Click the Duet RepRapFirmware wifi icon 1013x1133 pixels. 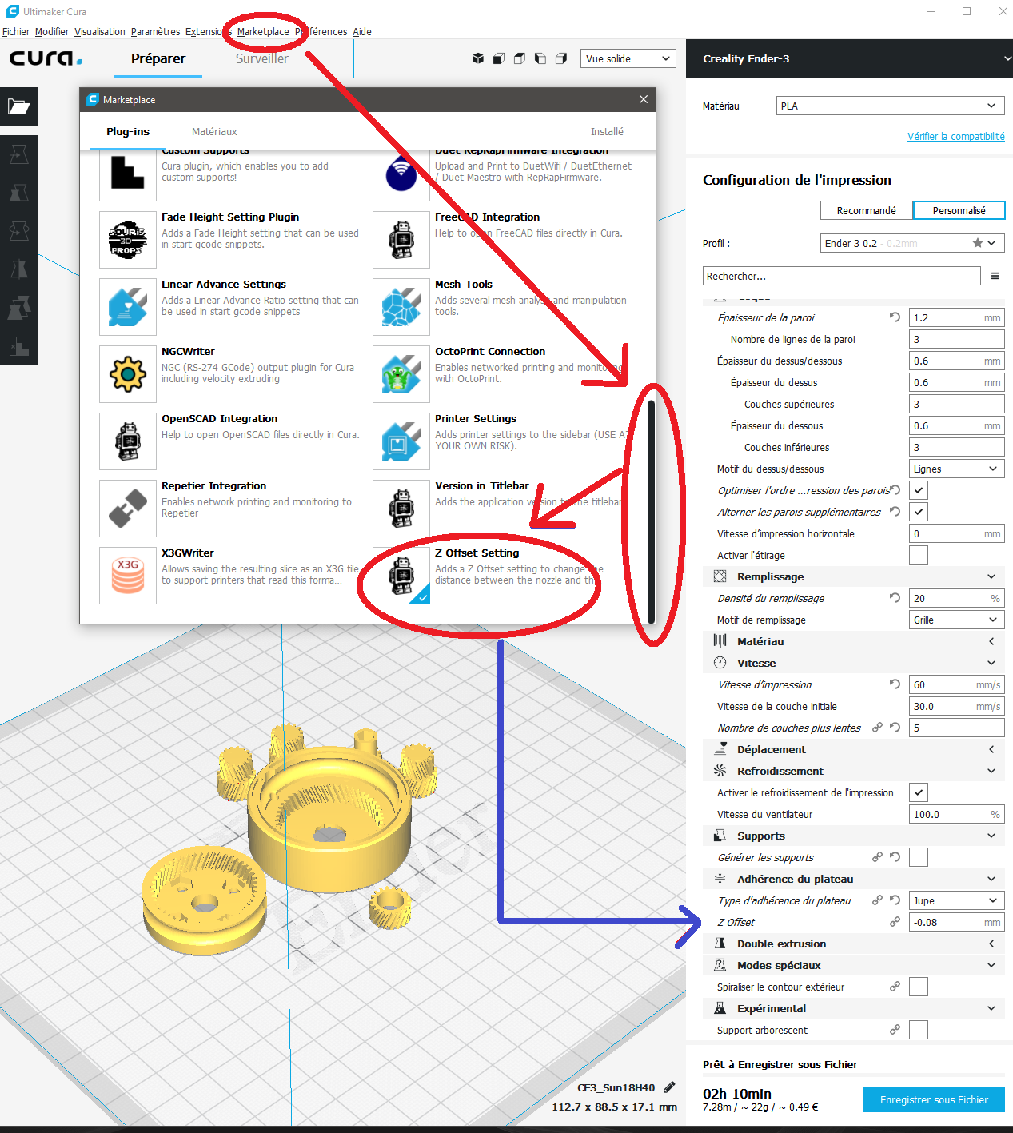(401, 175)
